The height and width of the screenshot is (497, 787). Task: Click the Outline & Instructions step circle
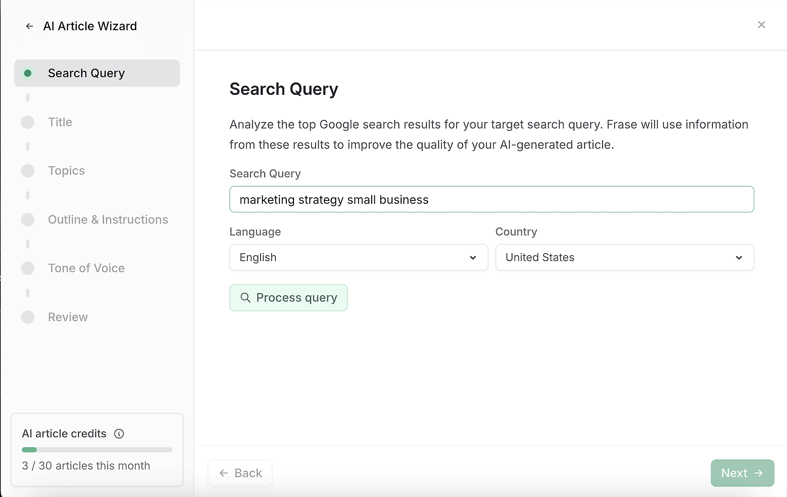tap(28, 220)
